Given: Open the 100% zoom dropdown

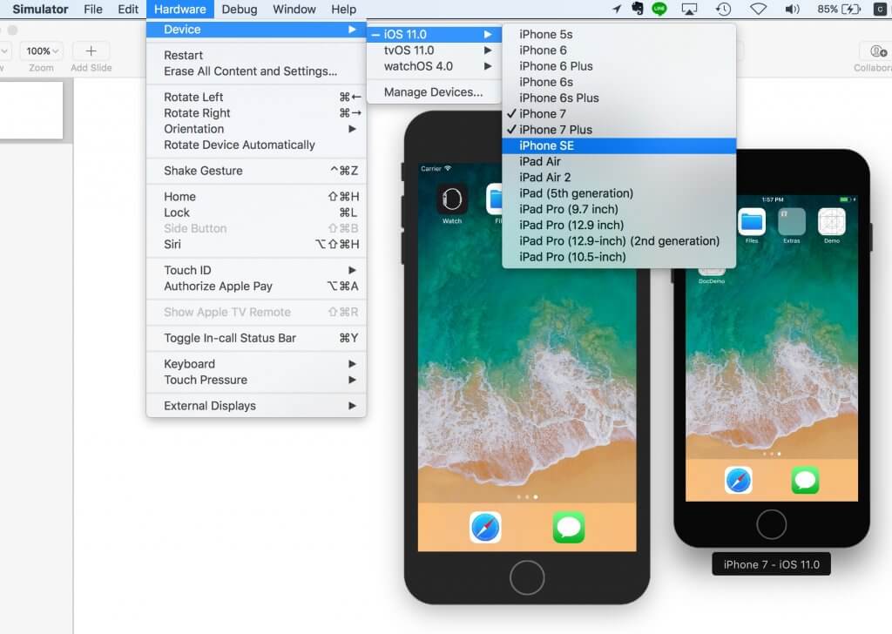Looking at the screenshot, I should click(42, 51).
